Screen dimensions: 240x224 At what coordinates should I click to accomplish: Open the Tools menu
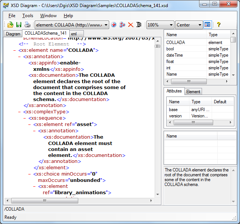[x=28, y=16]
